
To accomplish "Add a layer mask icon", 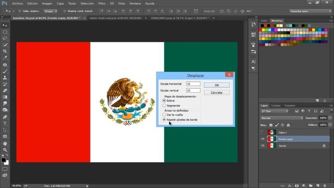I will (297, 186).
